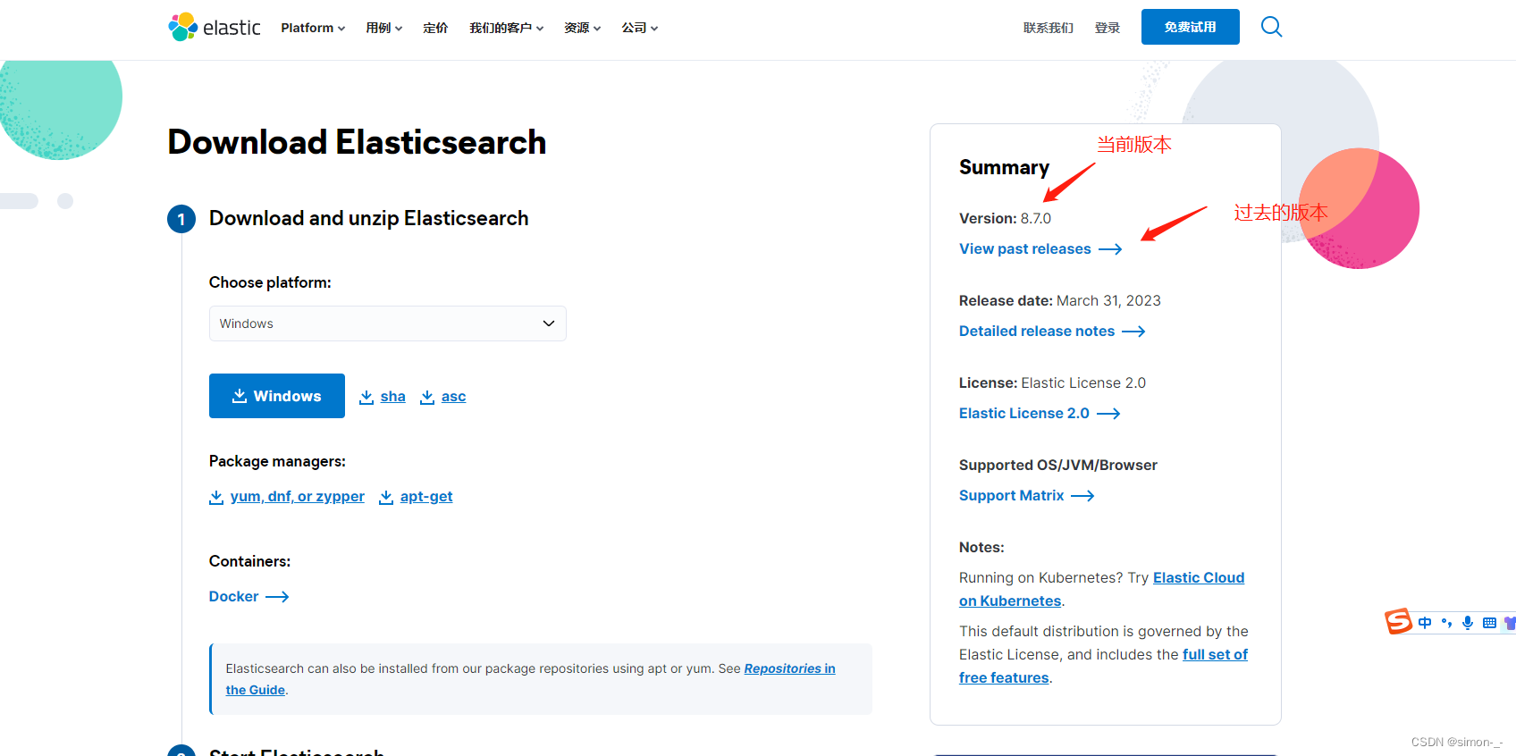Click the Release date March 31, 2023 text
The height and width of the screenshot is (756, 1516).
pos(1060,301)
